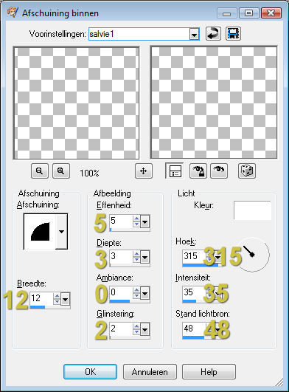Screen dimensions: 289x392
Task: Click the navigate pan crosshair icon
Action: (x=144, y=171)
